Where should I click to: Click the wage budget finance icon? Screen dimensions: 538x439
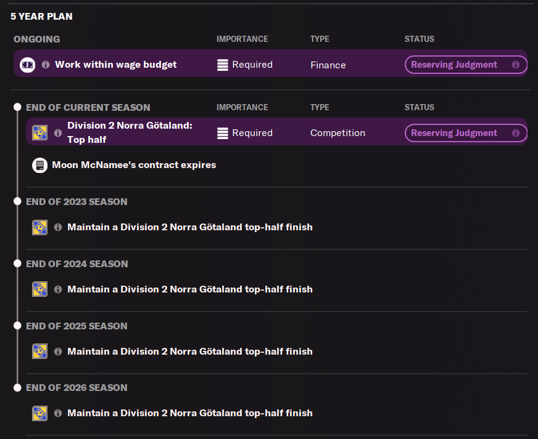pos(27,65)
